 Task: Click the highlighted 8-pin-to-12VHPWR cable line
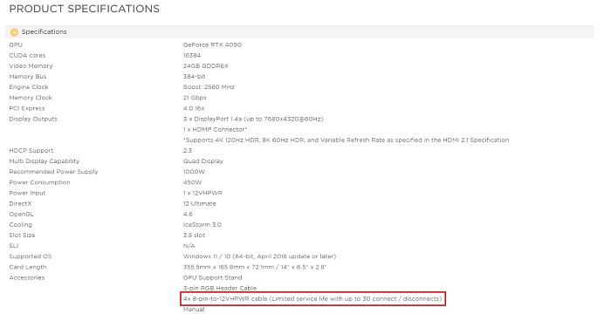312,299
